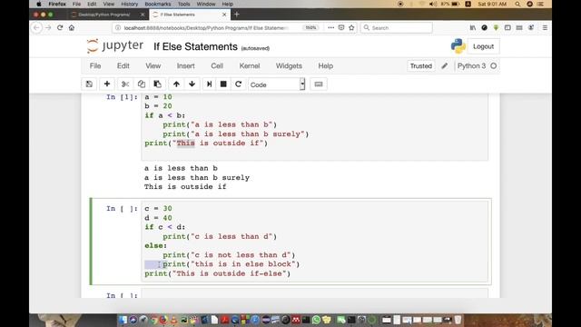The width and height of the screenshot is (581, 327).
Task: Cut selected cells with the scissors icon
Action: point(125,84)
